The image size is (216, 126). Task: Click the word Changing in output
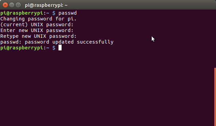pos(13,19)
